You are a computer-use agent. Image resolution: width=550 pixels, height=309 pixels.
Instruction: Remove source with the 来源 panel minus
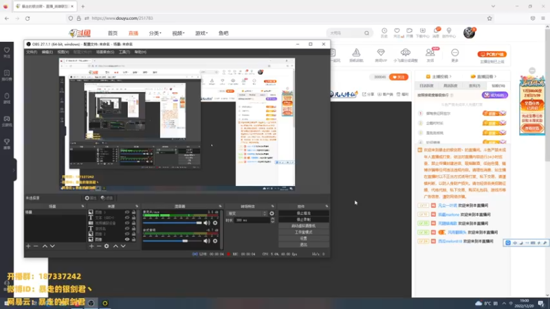pos(99,247)
